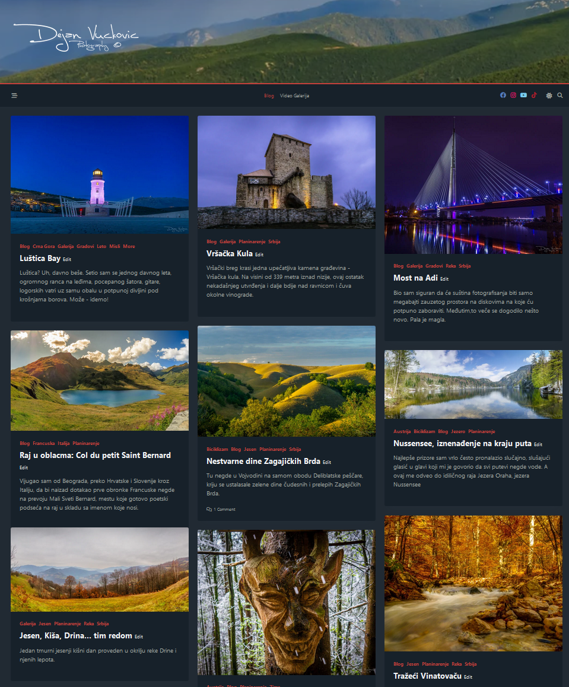Toggle the site theme with the gear switch
The width and height of the screenshot is (569, 687).
click(x=549, y=95)
